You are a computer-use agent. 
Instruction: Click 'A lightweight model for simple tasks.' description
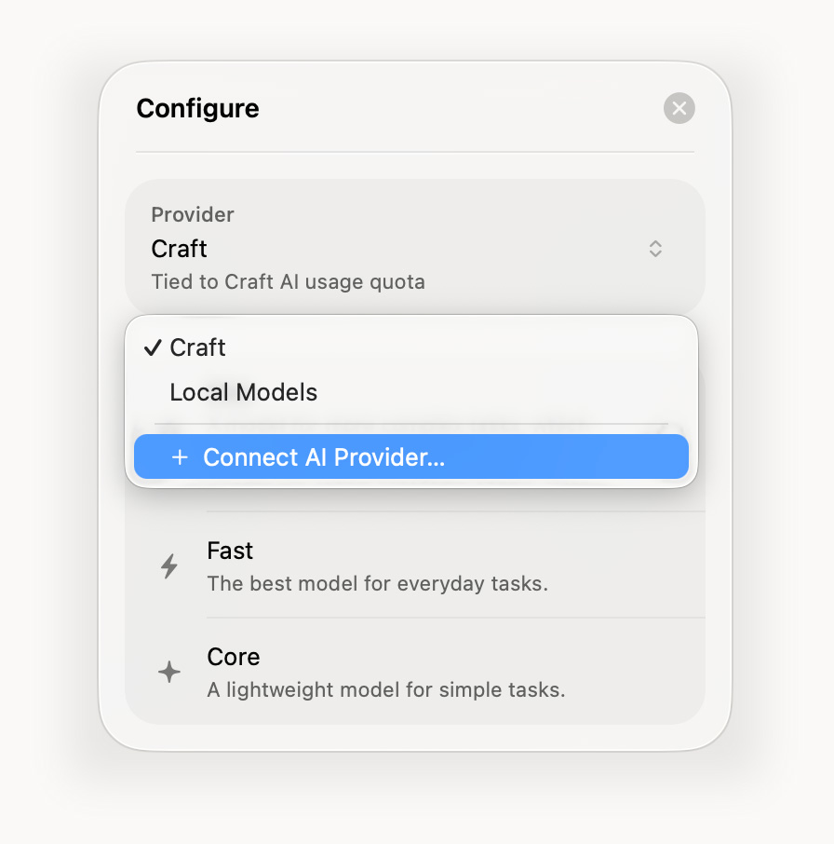point(386,689)
